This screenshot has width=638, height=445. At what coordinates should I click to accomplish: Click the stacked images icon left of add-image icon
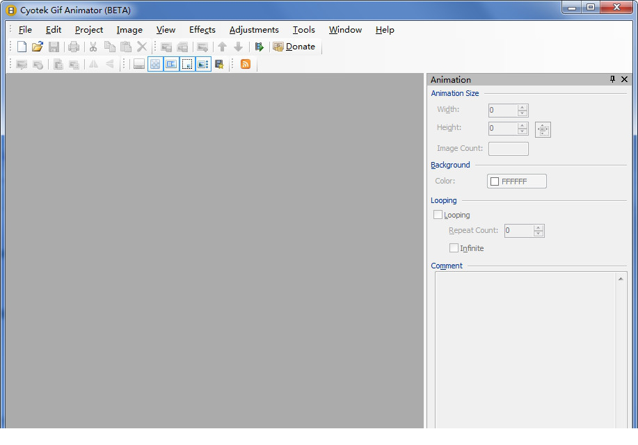click(x=182, y=47)
